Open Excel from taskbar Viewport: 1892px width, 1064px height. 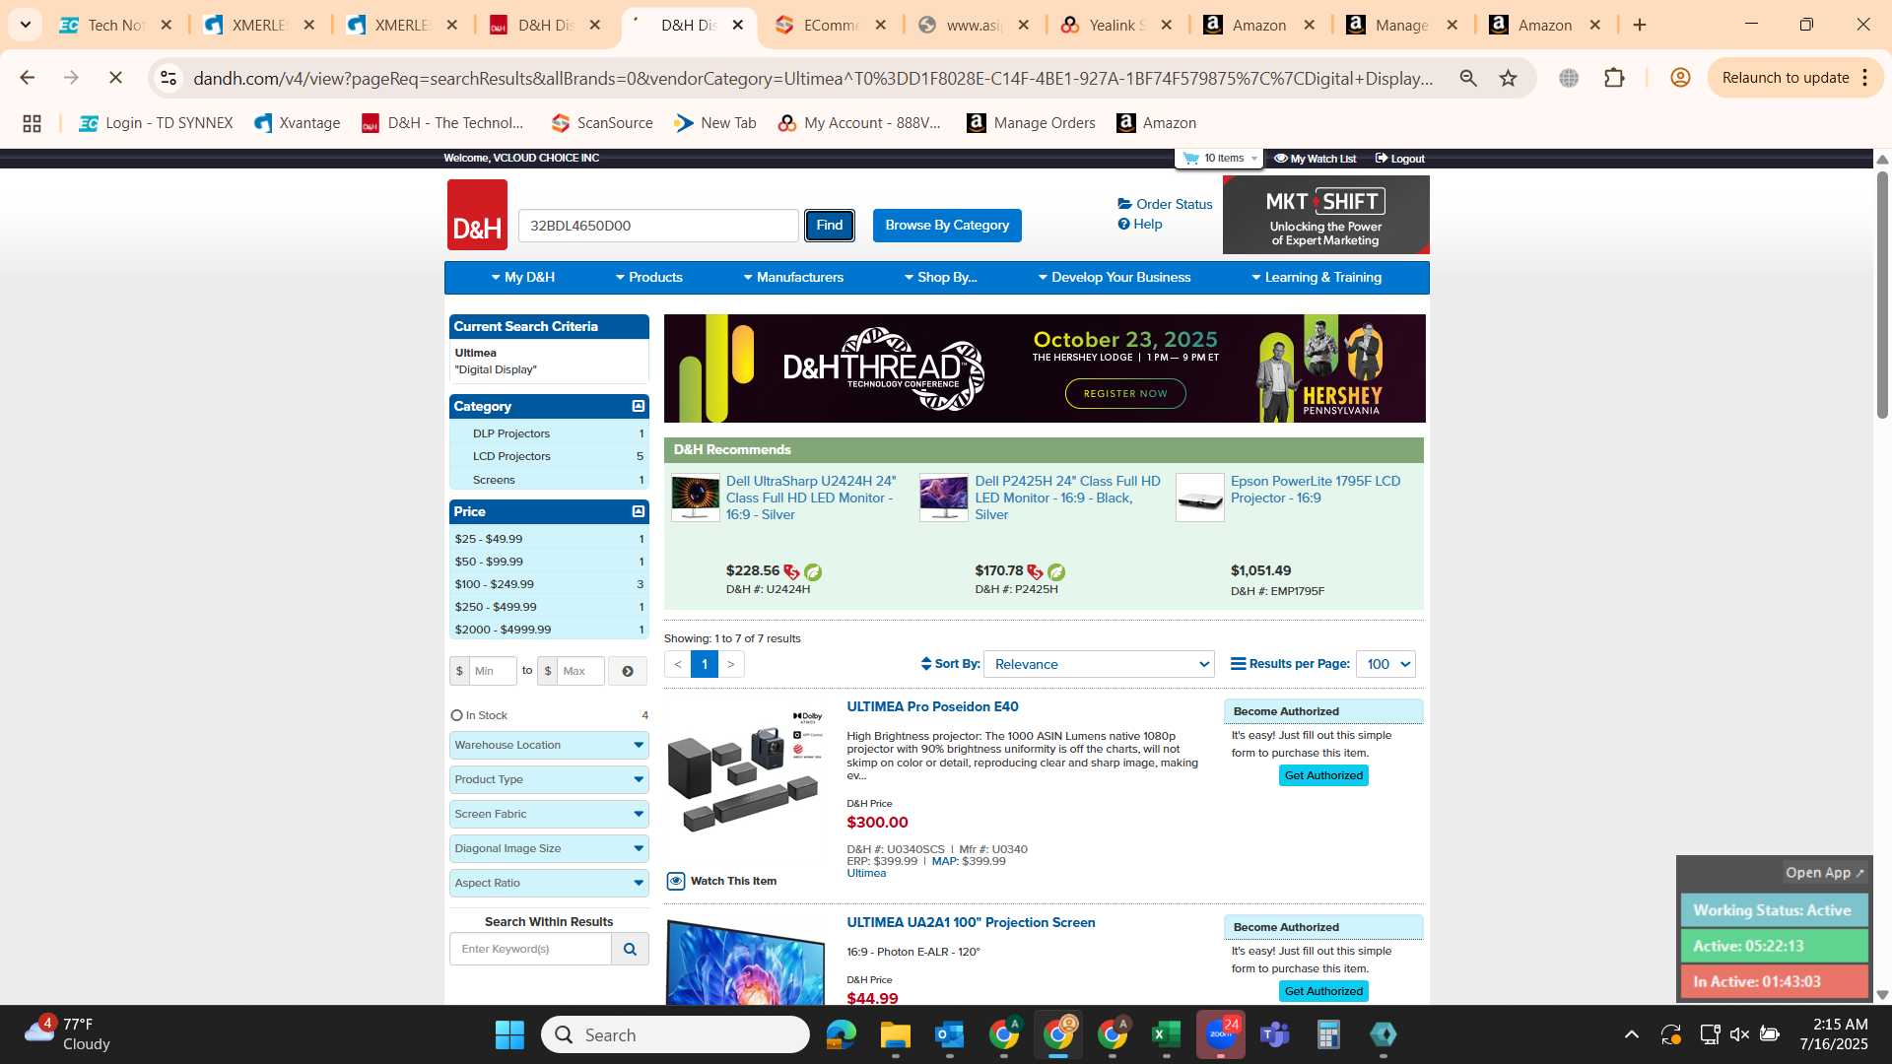pyautogui.click(x=1166, y=1034)
